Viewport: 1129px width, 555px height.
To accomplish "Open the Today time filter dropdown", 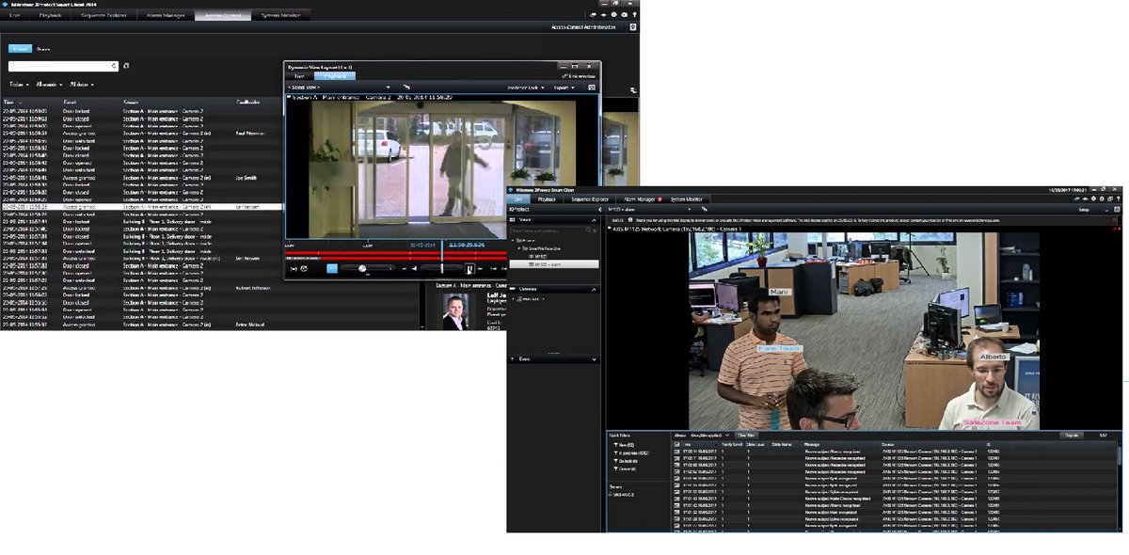I will click(x=19, y=85).
